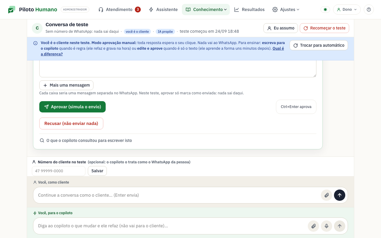Attach a file to the copilot instruction
The height and width of the screenshot is (238, 381).
pyautogui.click(x=313, y=226)
